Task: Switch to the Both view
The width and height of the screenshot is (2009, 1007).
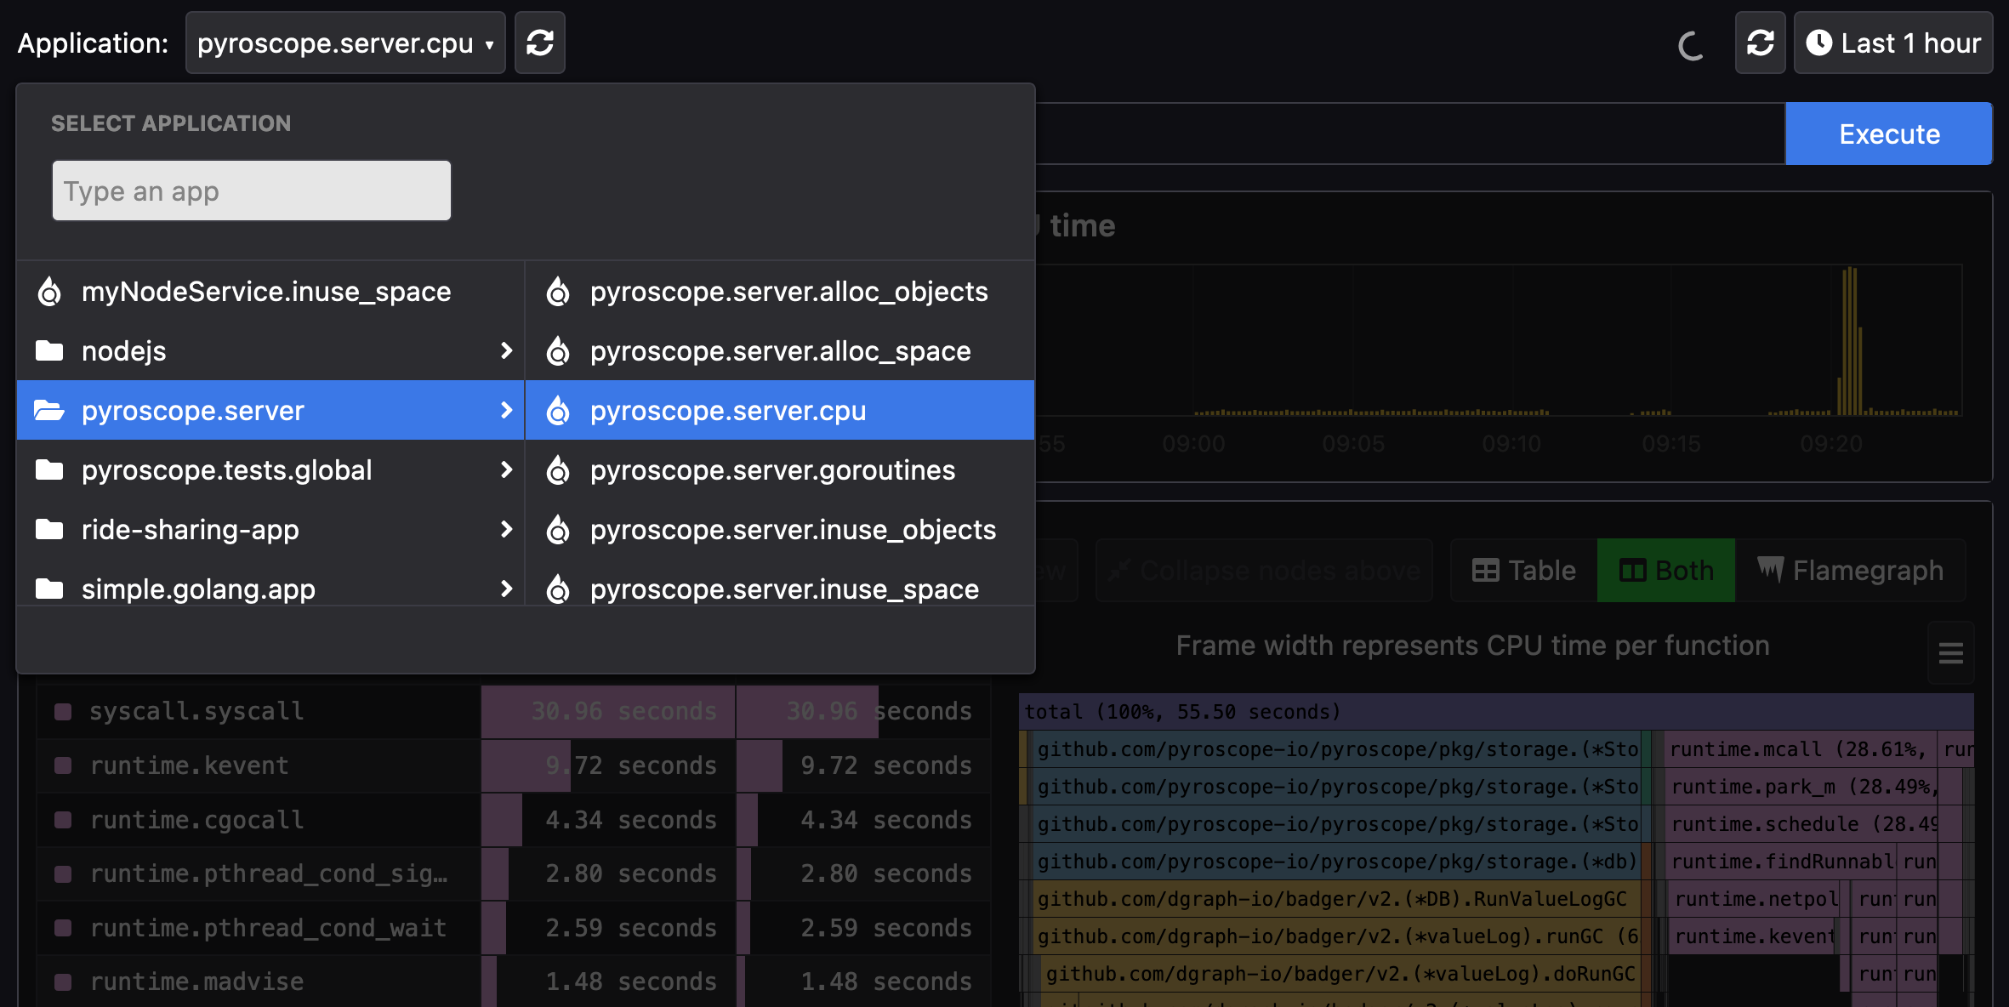Action: (x=1666, y=570)
